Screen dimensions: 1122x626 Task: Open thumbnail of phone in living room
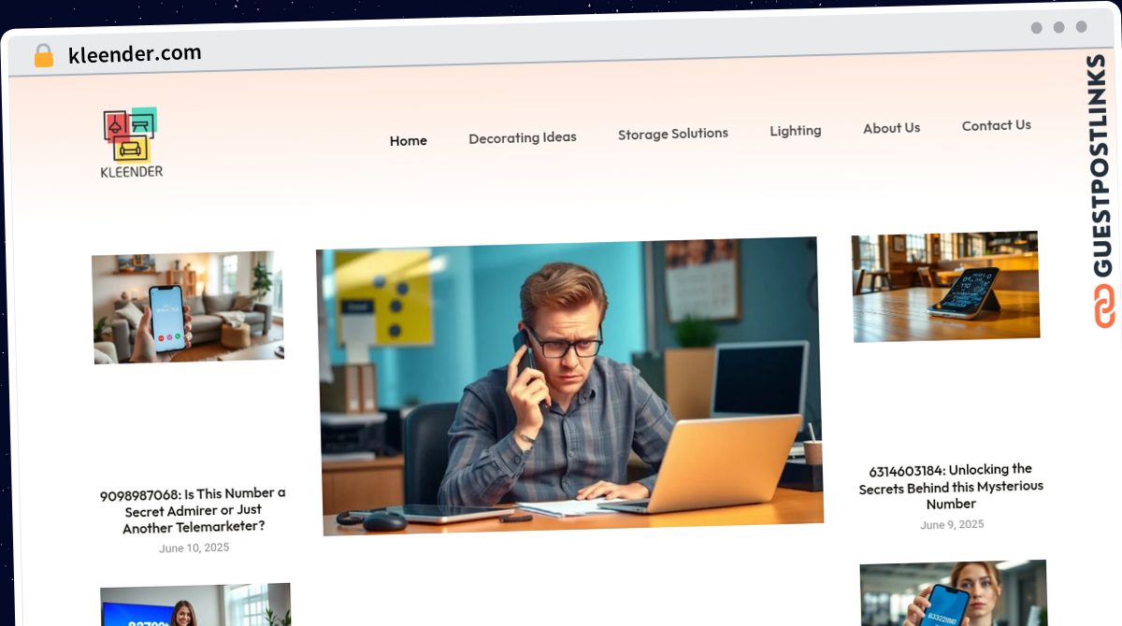coord(188,306)
